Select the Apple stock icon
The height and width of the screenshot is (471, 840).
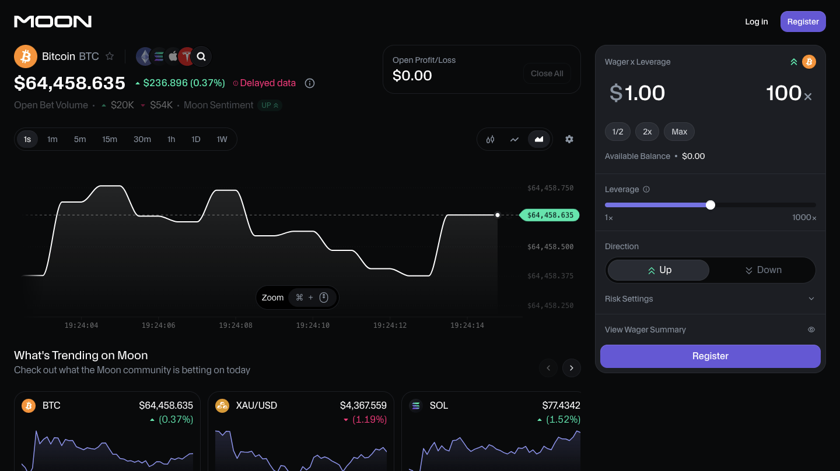point(173,56)
